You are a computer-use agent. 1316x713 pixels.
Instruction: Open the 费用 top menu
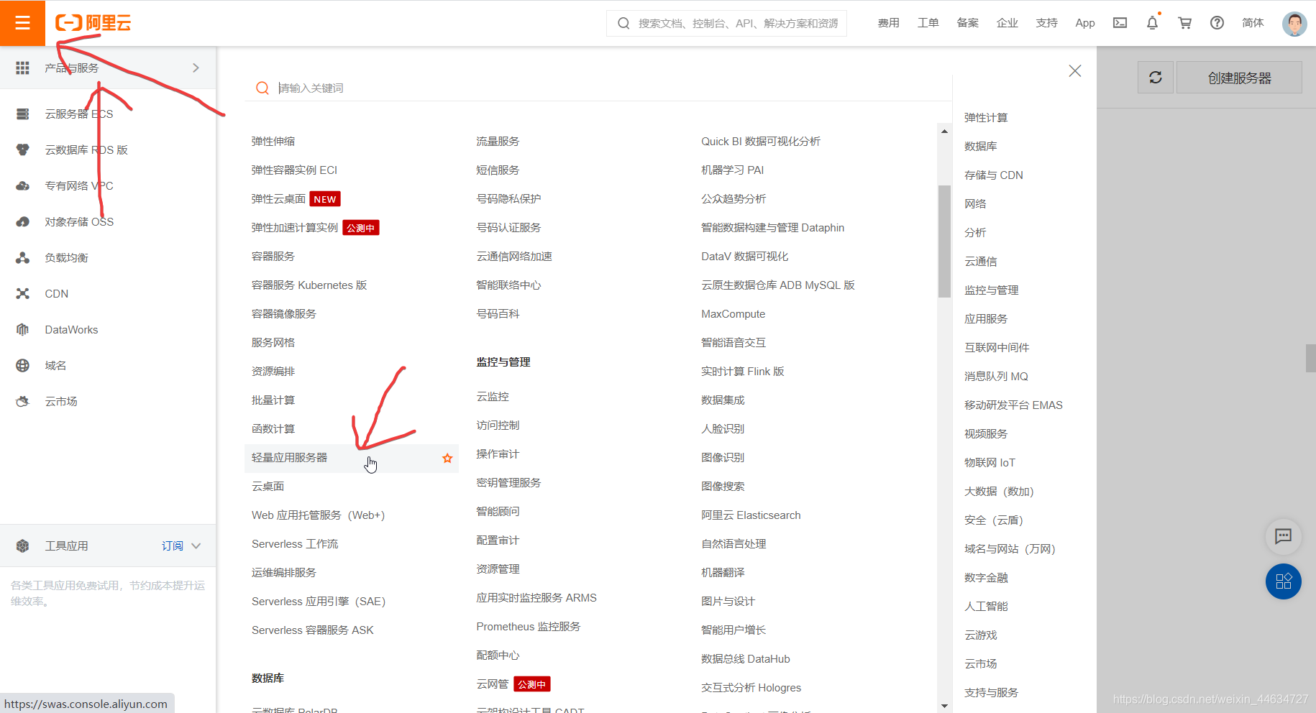coord(888,23)
